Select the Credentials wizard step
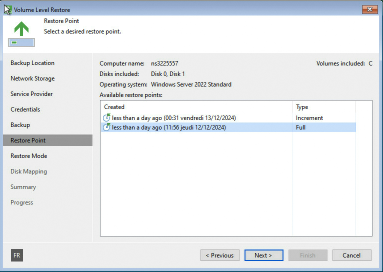Viewport: 383px width, 272px height. click(25, 109)
